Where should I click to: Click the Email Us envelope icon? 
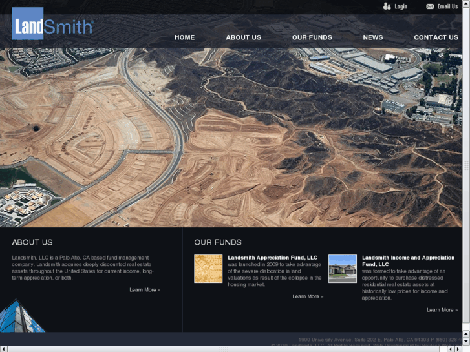tap(430, 6)
